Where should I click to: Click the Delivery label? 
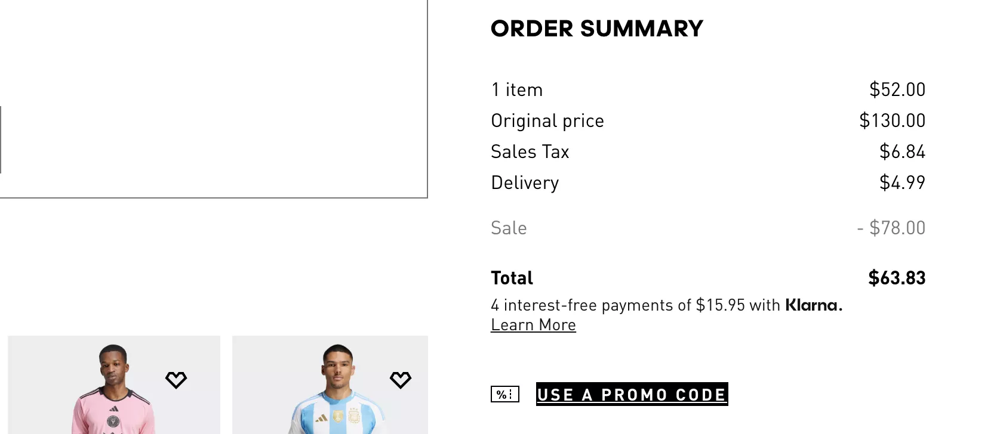tap(525, 183)
